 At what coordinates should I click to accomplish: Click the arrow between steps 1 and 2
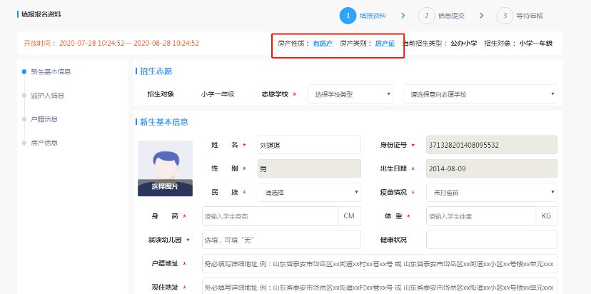[x=403, y=14]
